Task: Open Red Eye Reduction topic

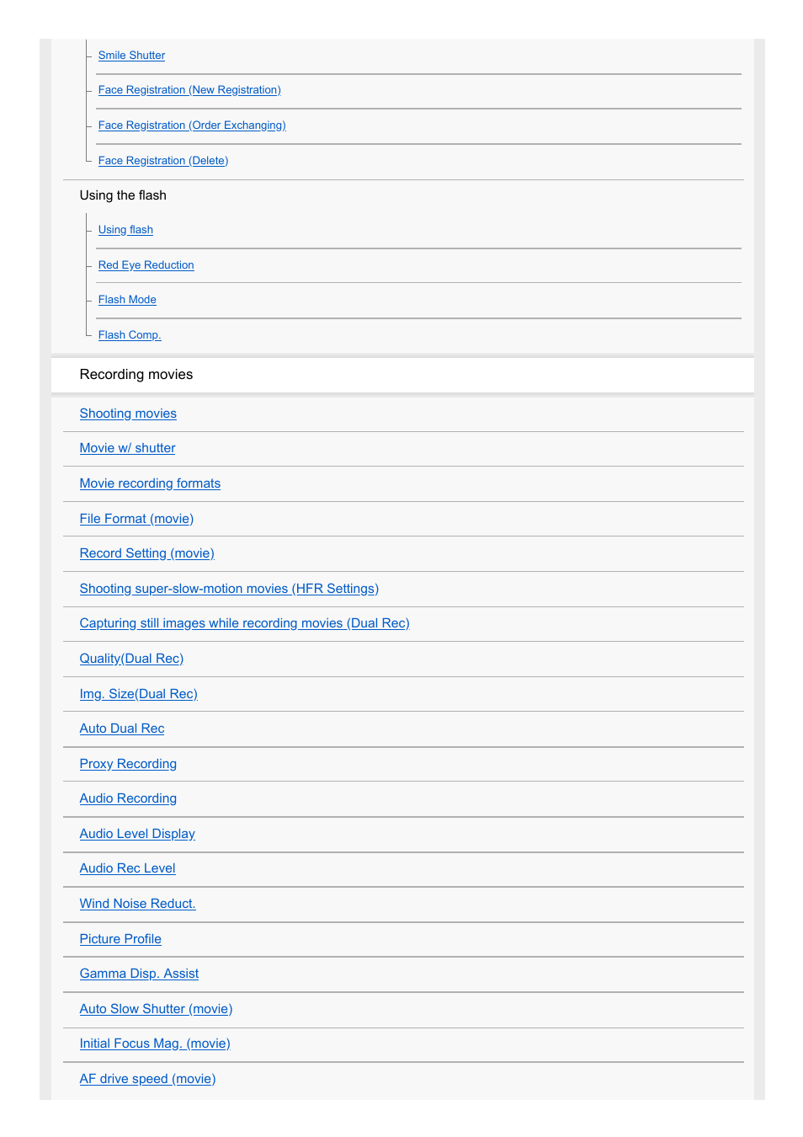Action: 146,265
